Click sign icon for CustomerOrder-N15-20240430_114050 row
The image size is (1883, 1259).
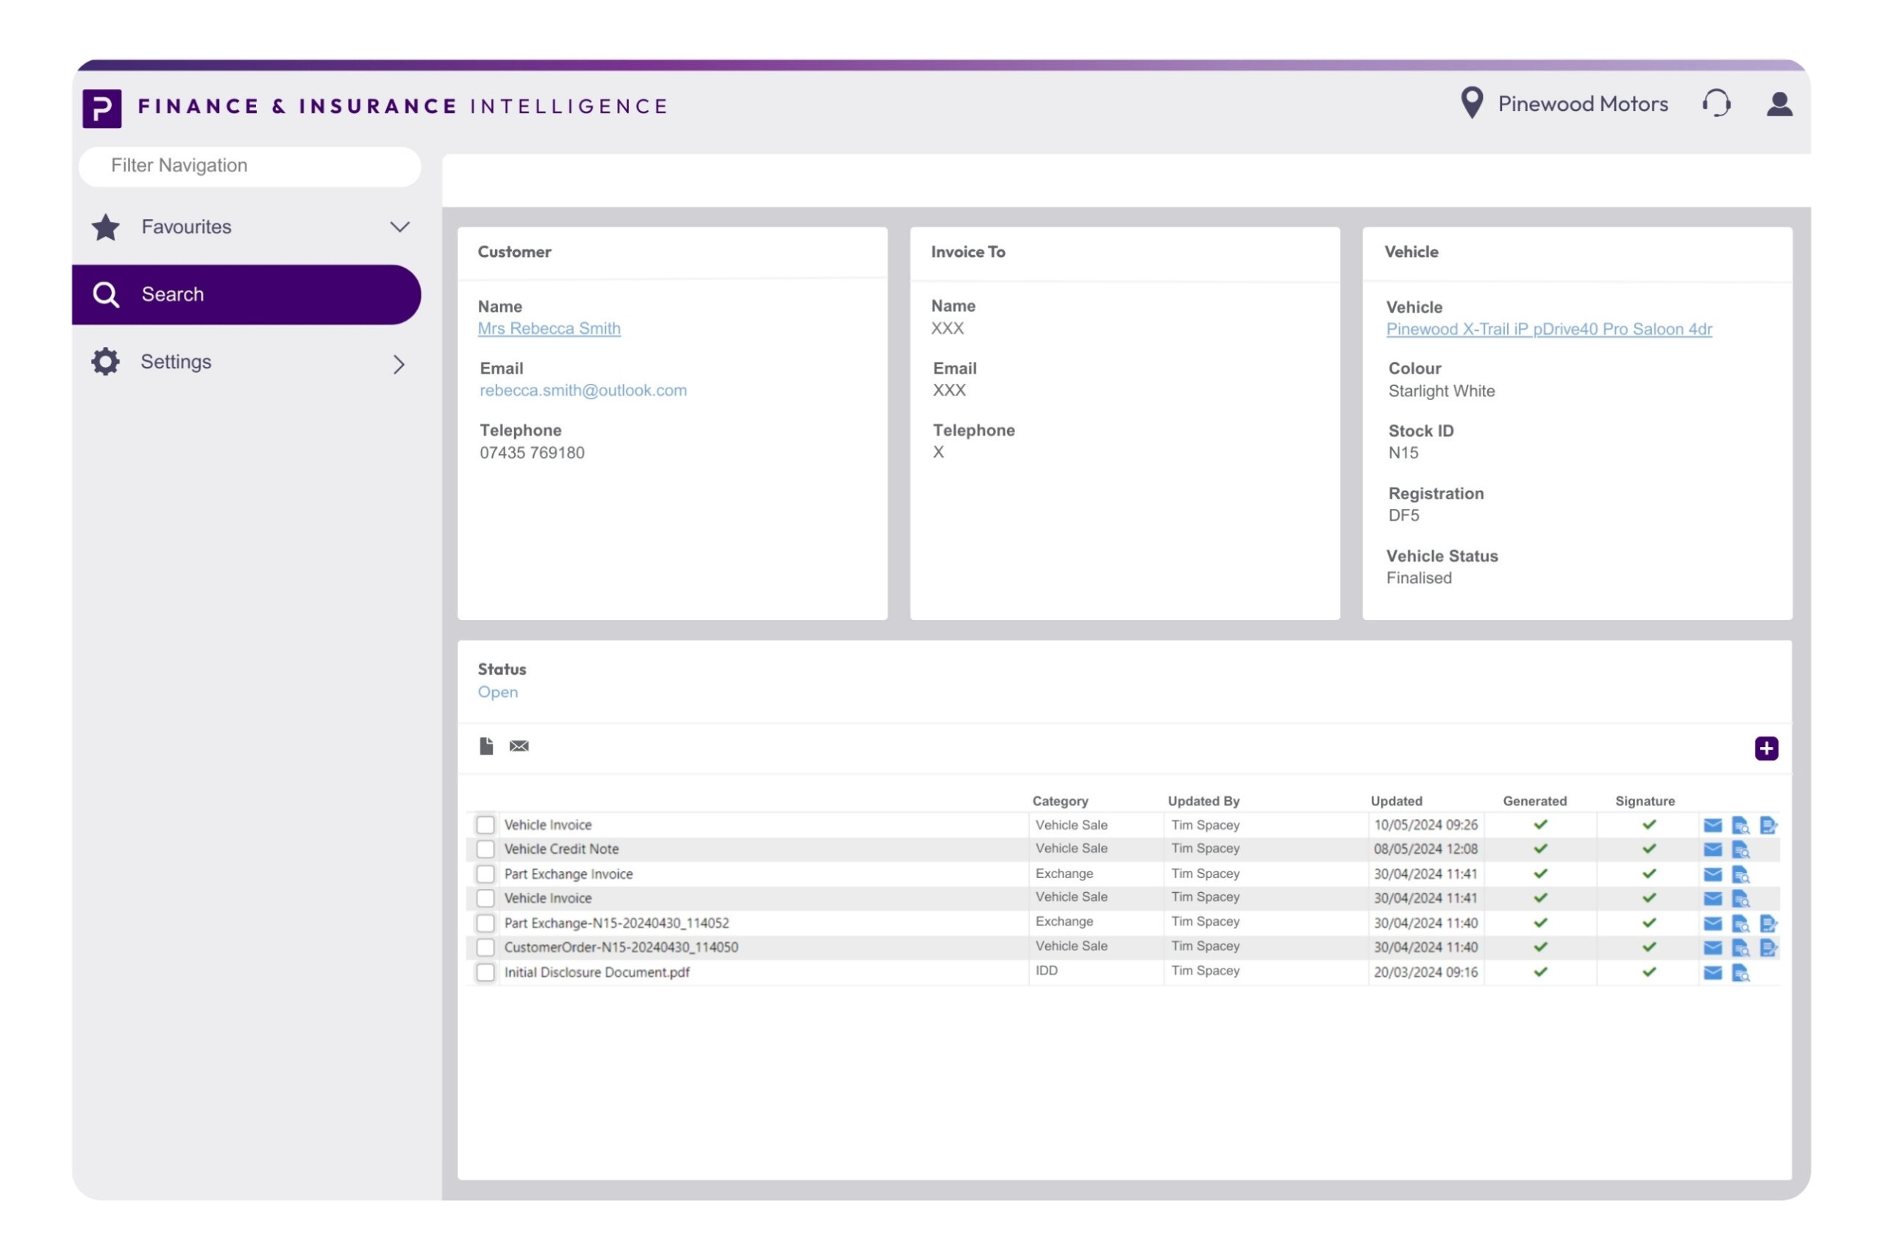(x=1768, y=948)
